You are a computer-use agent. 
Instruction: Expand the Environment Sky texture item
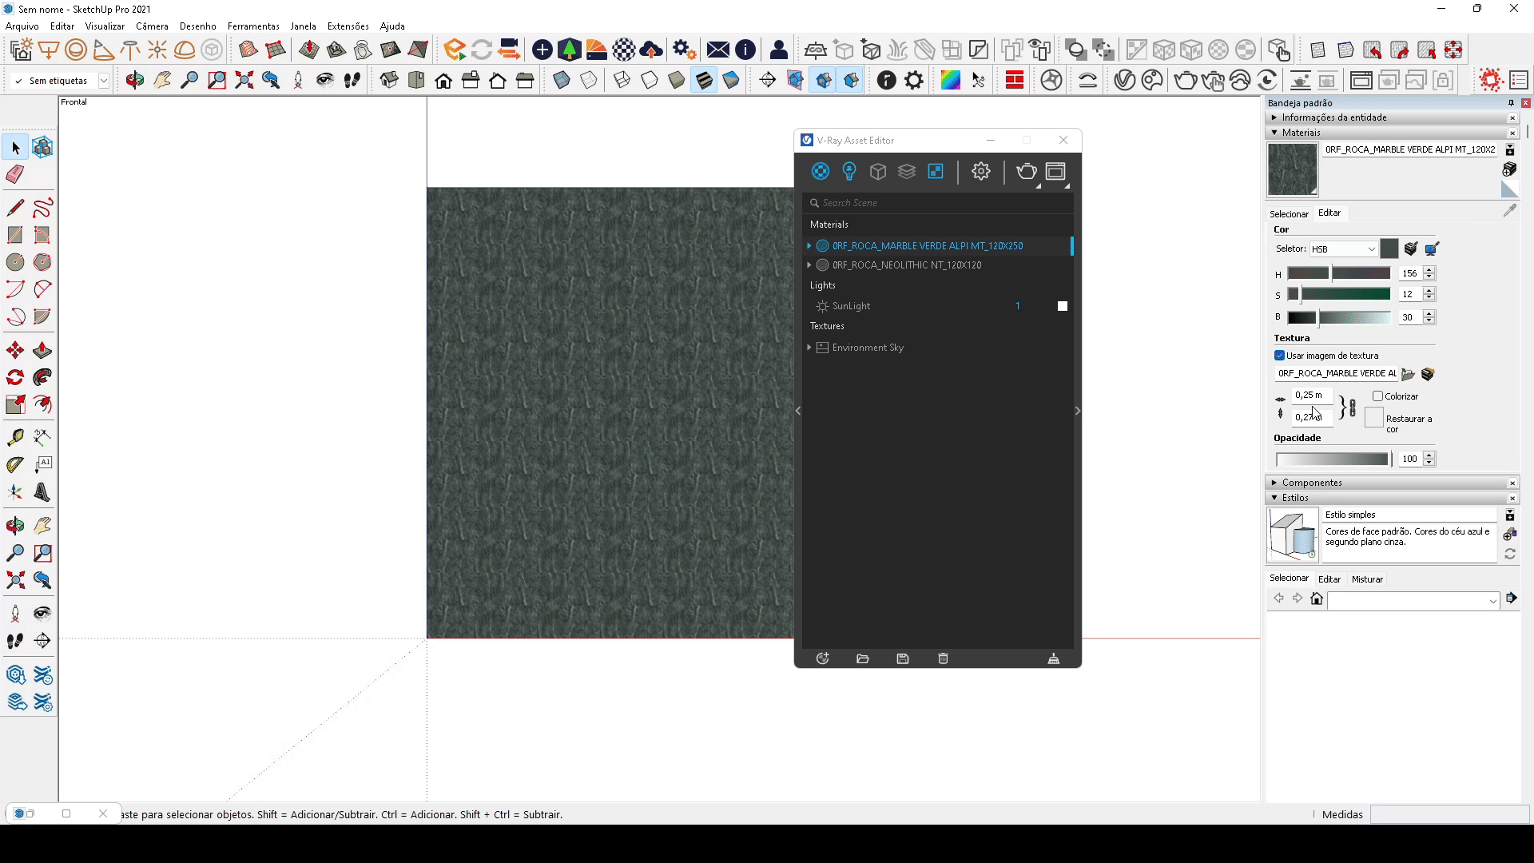coord(809,348)
